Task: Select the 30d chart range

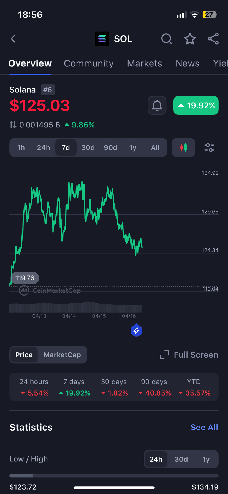Action: pos(88,148)
